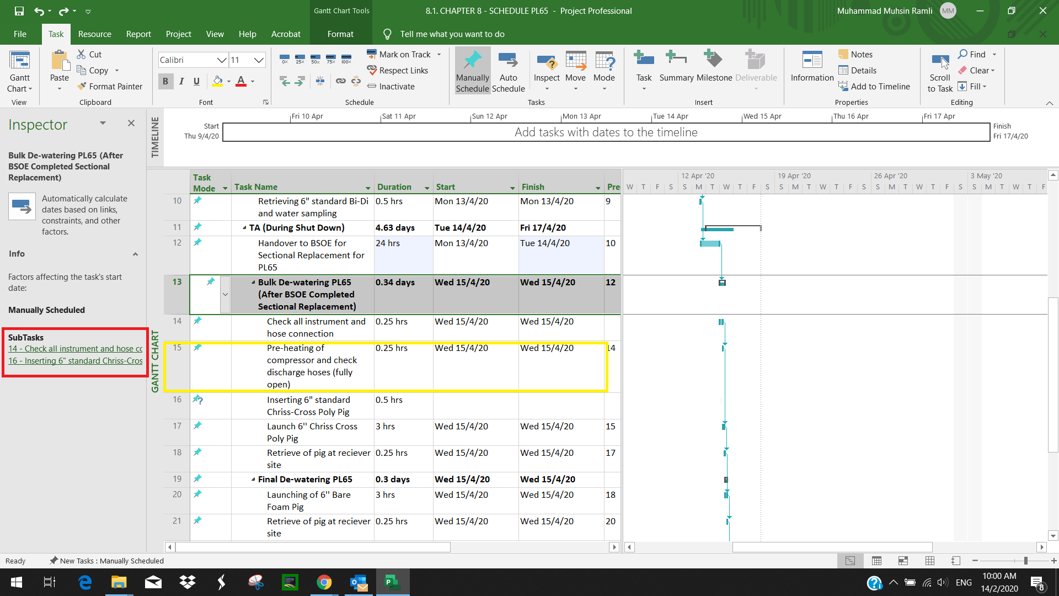
Task: Click the Gantt Chart view icon
Action: click(20, 61)
